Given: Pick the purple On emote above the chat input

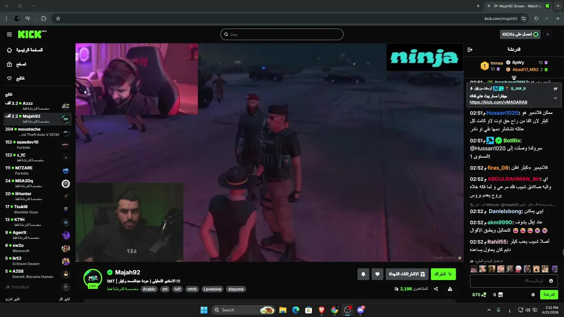Looking at the screenshot, I should 554,269.
